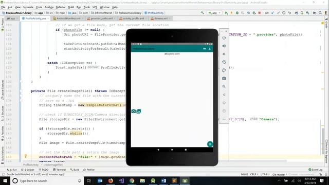Open Project Structure folder icon
329x185 pixels.
point(315,13)
